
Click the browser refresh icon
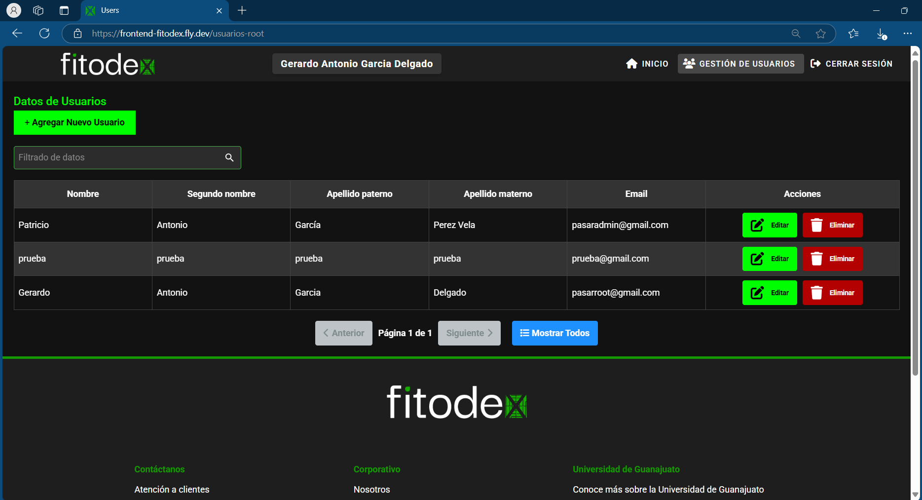point(44,34)
